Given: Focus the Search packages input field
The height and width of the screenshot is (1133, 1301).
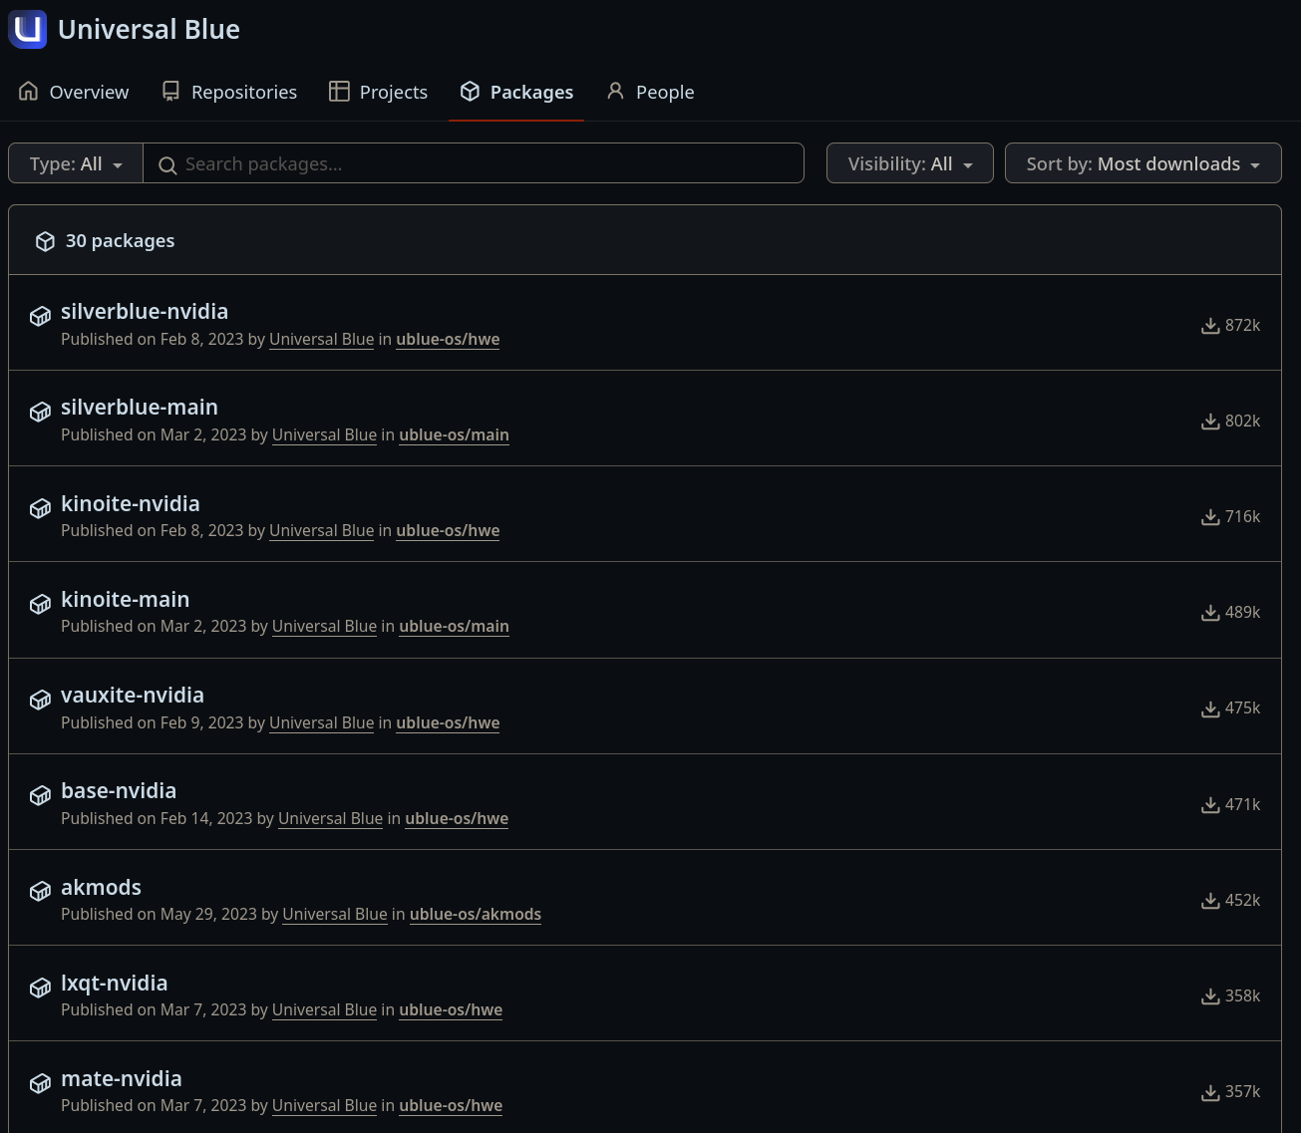Looking at the screenshot, I should [x=474, y=163].
